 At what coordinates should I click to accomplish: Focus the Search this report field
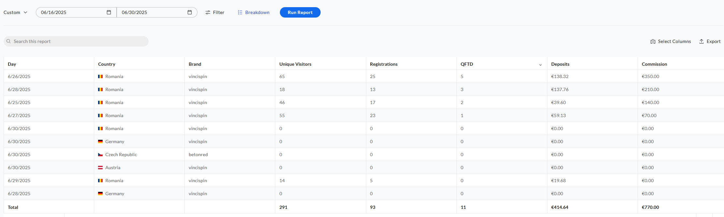click(76, 41)
